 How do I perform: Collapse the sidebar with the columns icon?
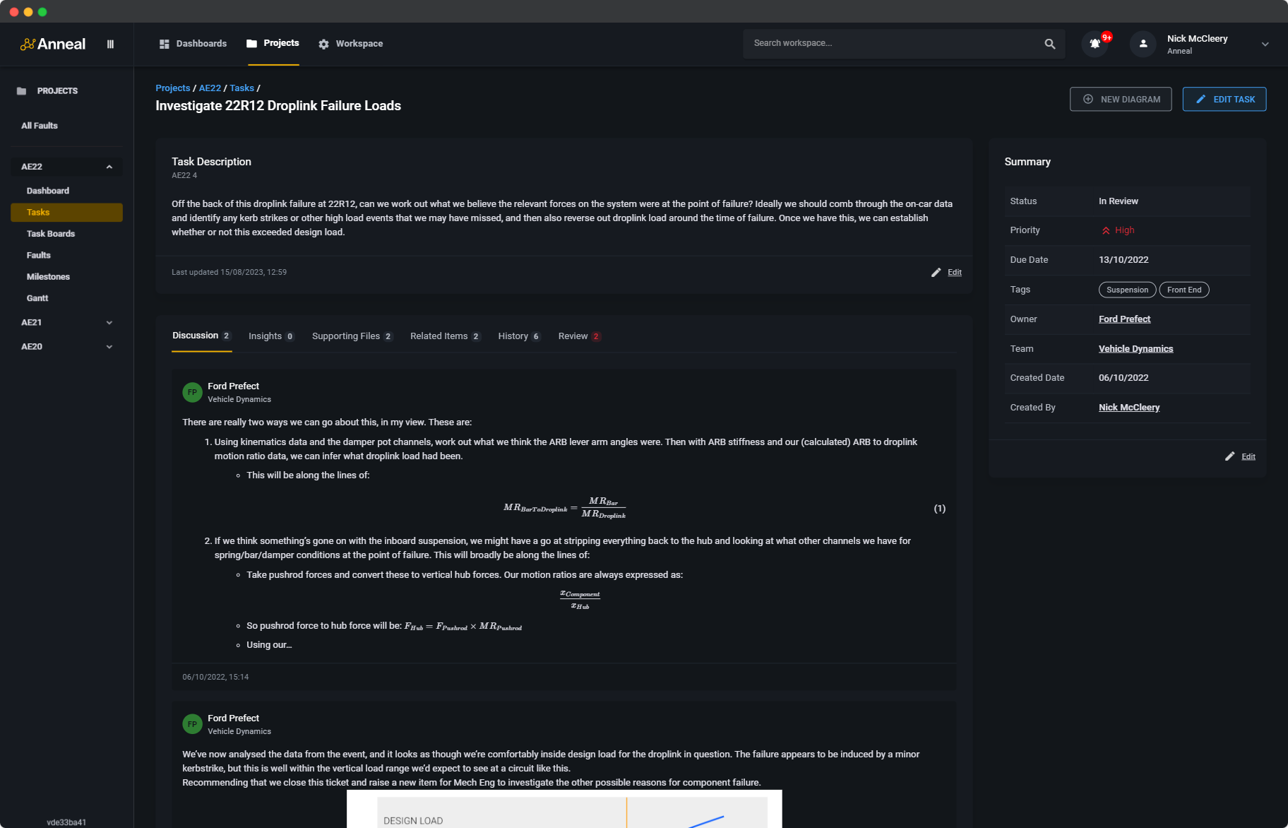(x=110, y=44)
